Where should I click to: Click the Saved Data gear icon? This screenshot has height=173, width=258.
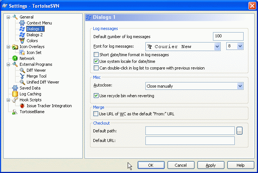pos(15,88)
